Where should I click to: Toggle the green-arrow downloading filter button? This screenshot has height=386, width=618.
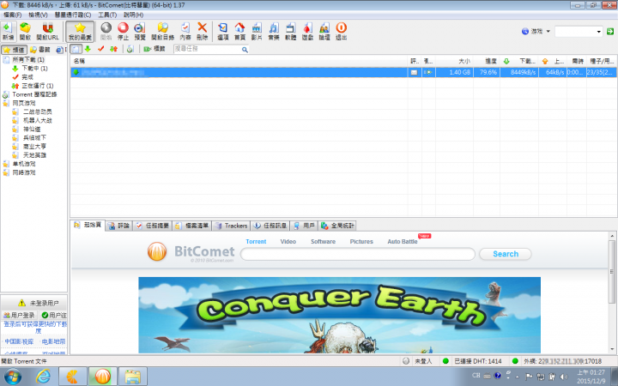tap(88, 49)
